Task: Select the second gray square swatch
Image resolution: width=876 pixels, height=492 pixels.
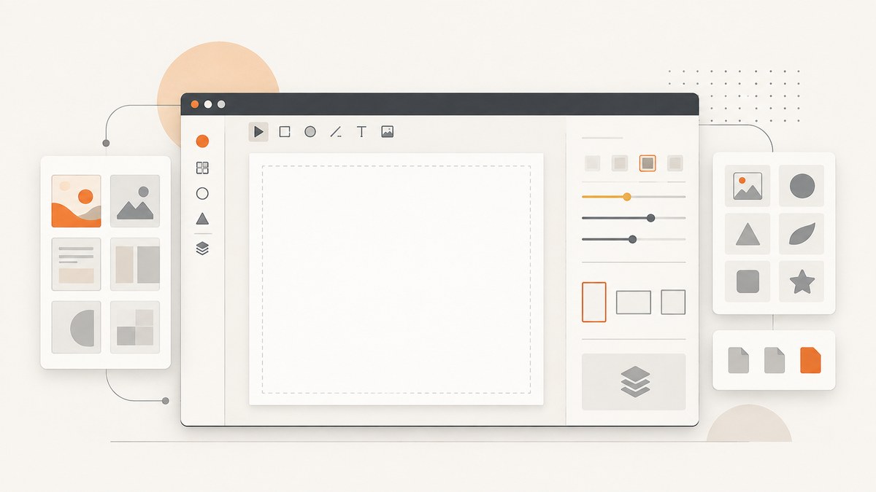Action: point(620,163)
